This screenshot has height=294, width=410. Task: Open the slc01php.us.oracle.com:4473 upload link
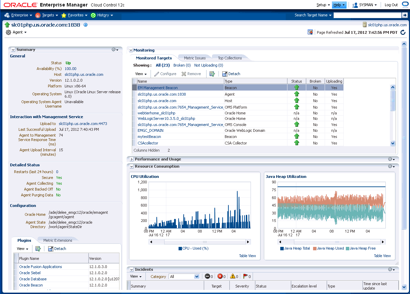[83, 124]
